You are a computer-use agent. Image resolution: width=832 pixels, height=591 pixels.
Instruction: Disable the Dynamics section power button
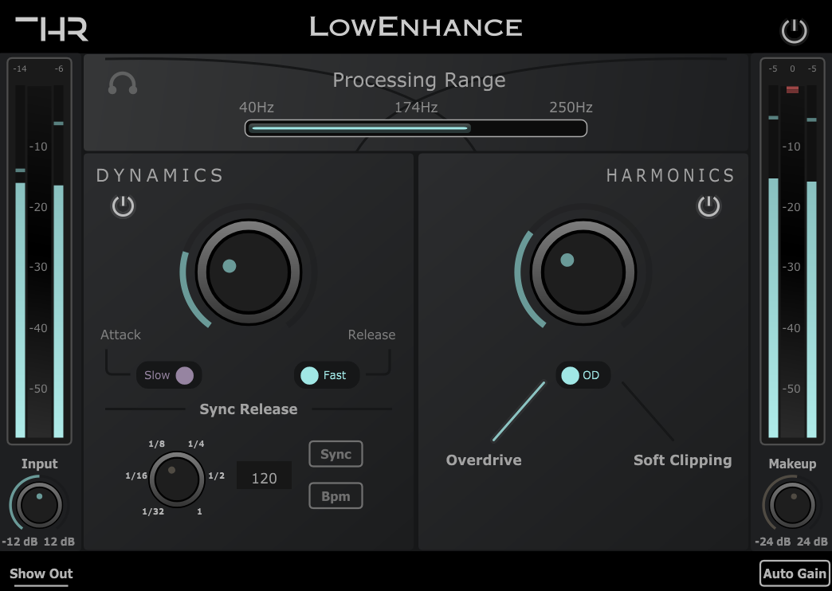point(123,207)
